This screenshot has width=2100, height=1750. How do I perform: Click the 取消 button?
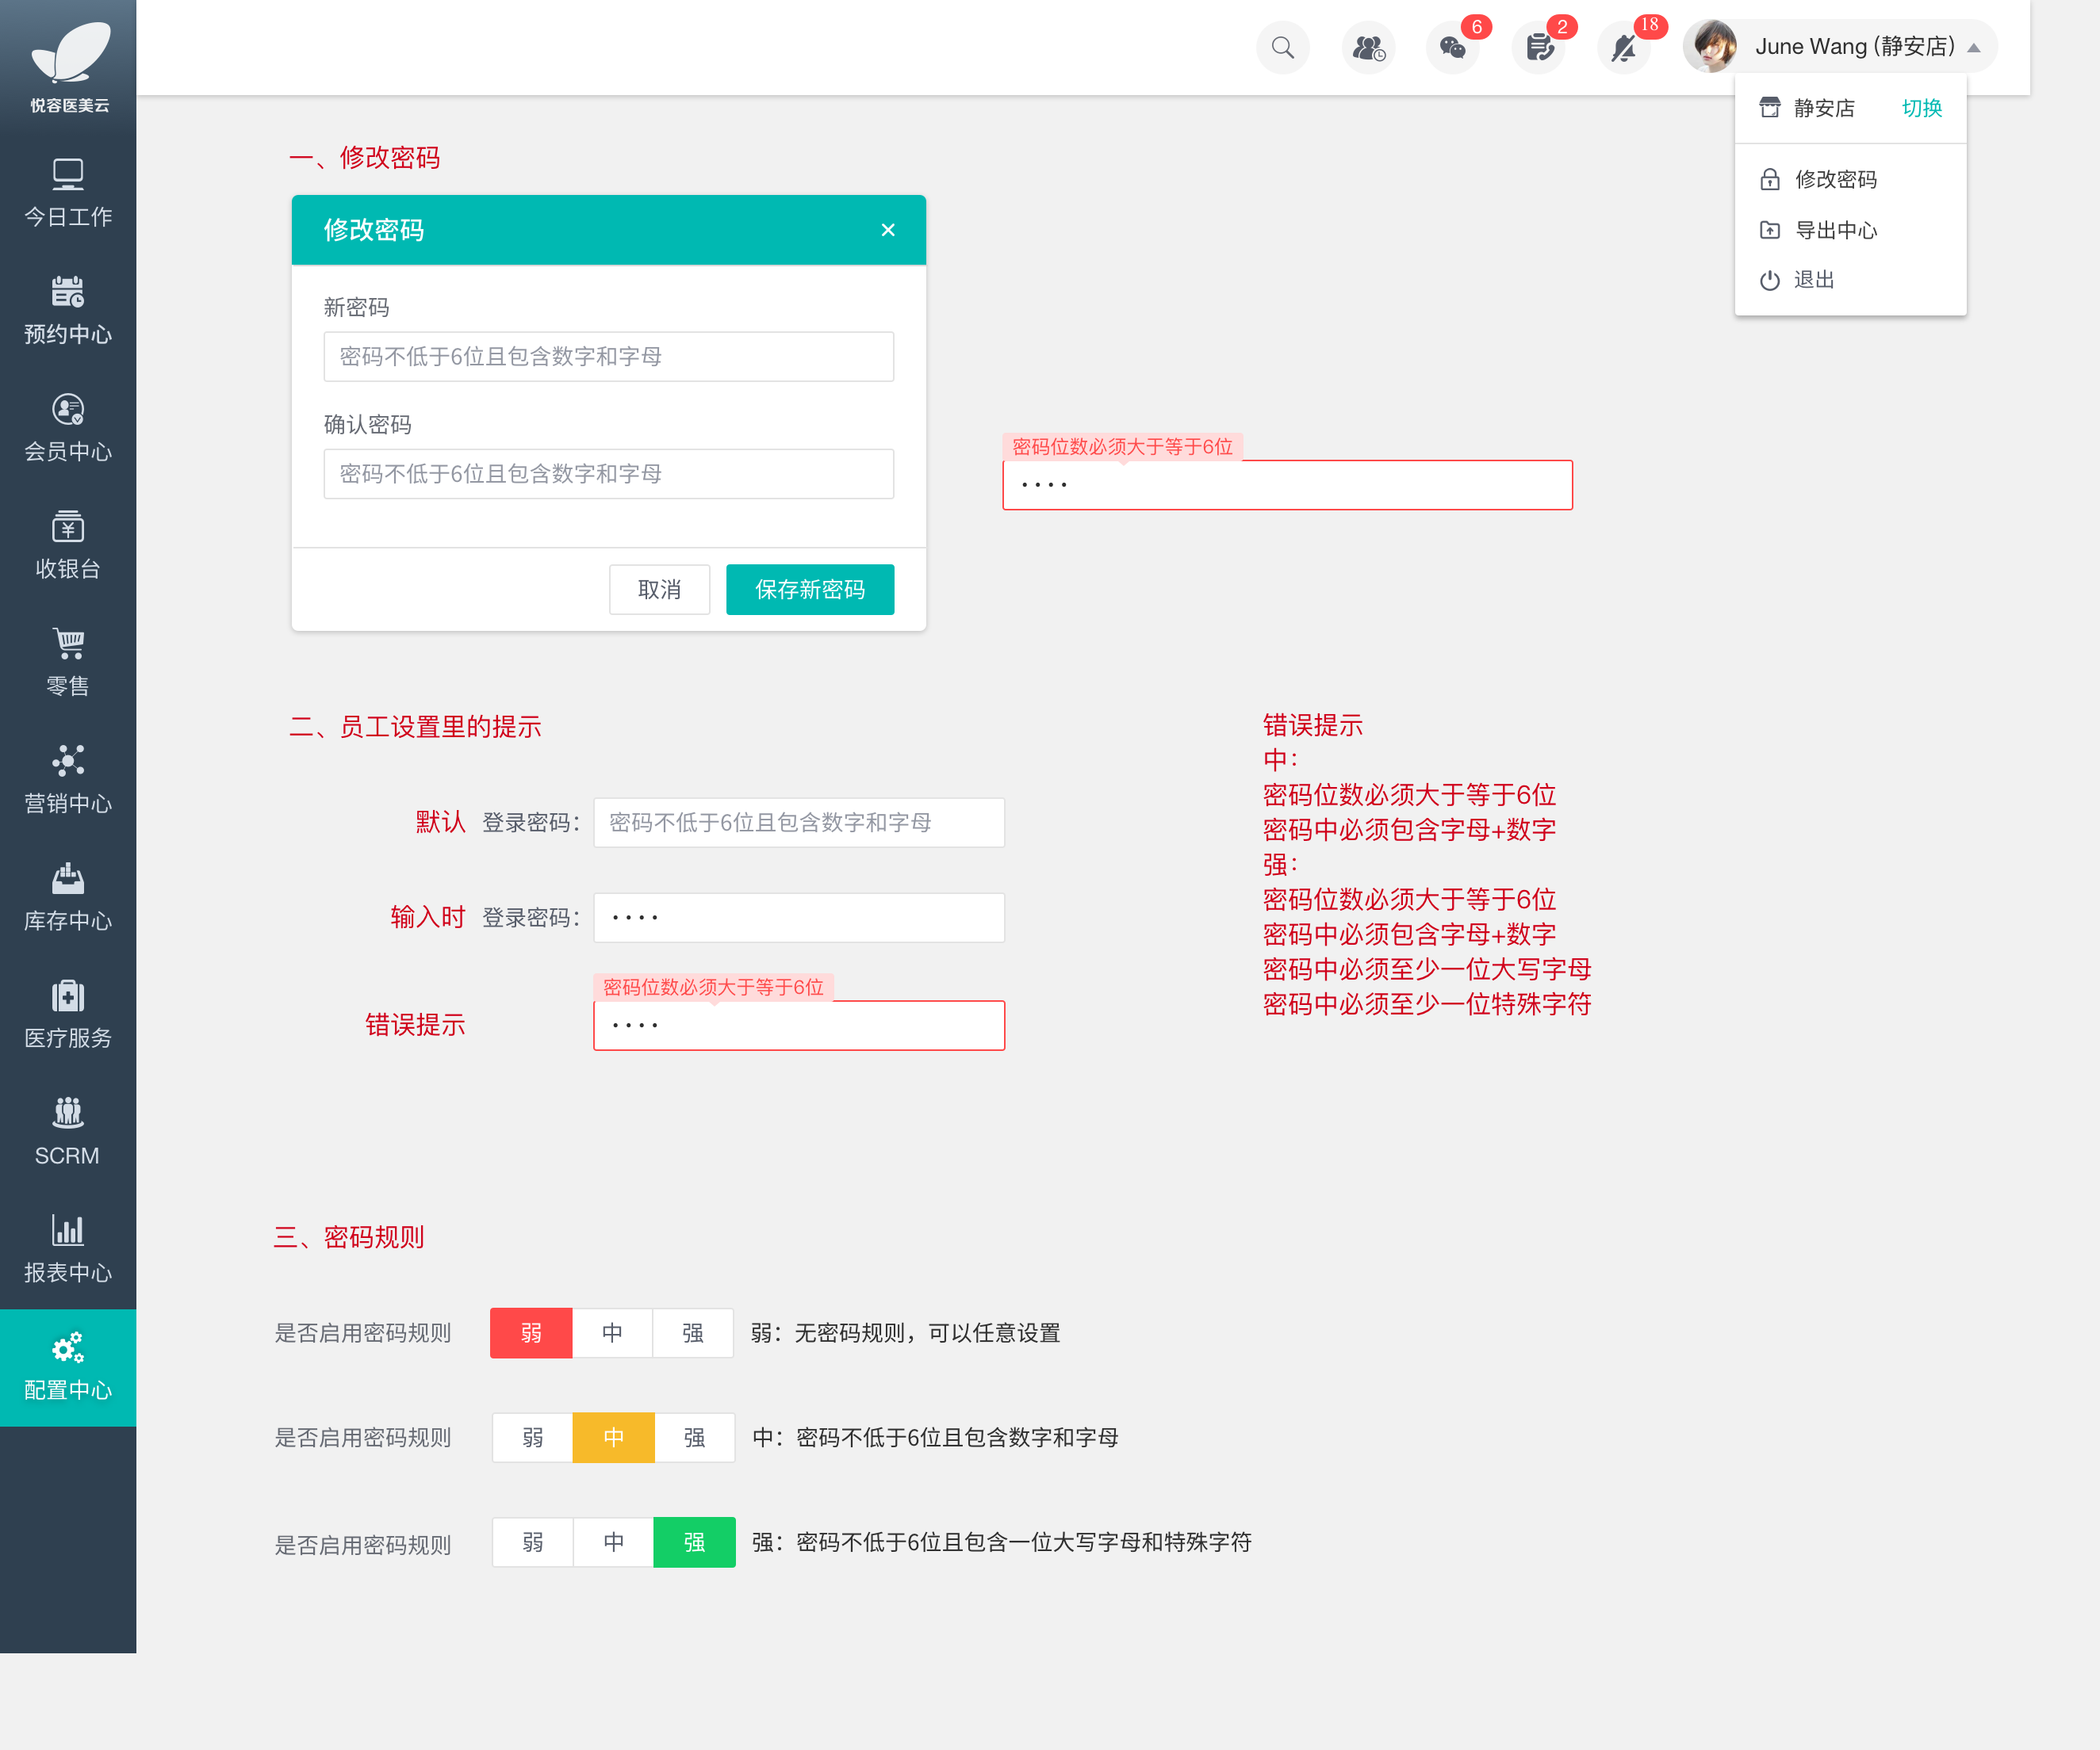659,590
